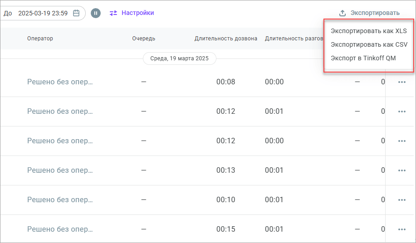Click the talk duration 00:01 in the 00:13 row
The width and height of the screenshot is (416, 243).
tap(274, 170)
